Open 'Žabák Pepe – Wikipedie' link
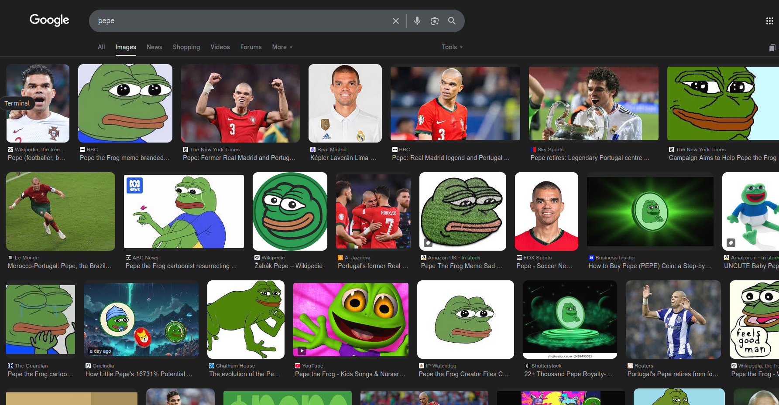Viewport: 779px width, 405px height. click(x=288, y=266)
